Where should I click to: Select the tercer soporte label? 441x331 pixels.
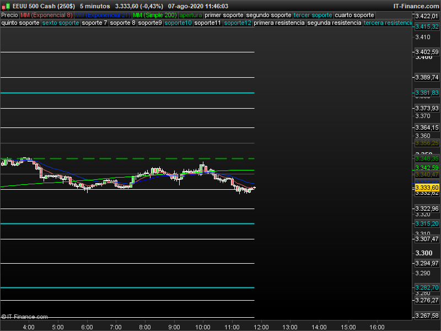(313, 15)
